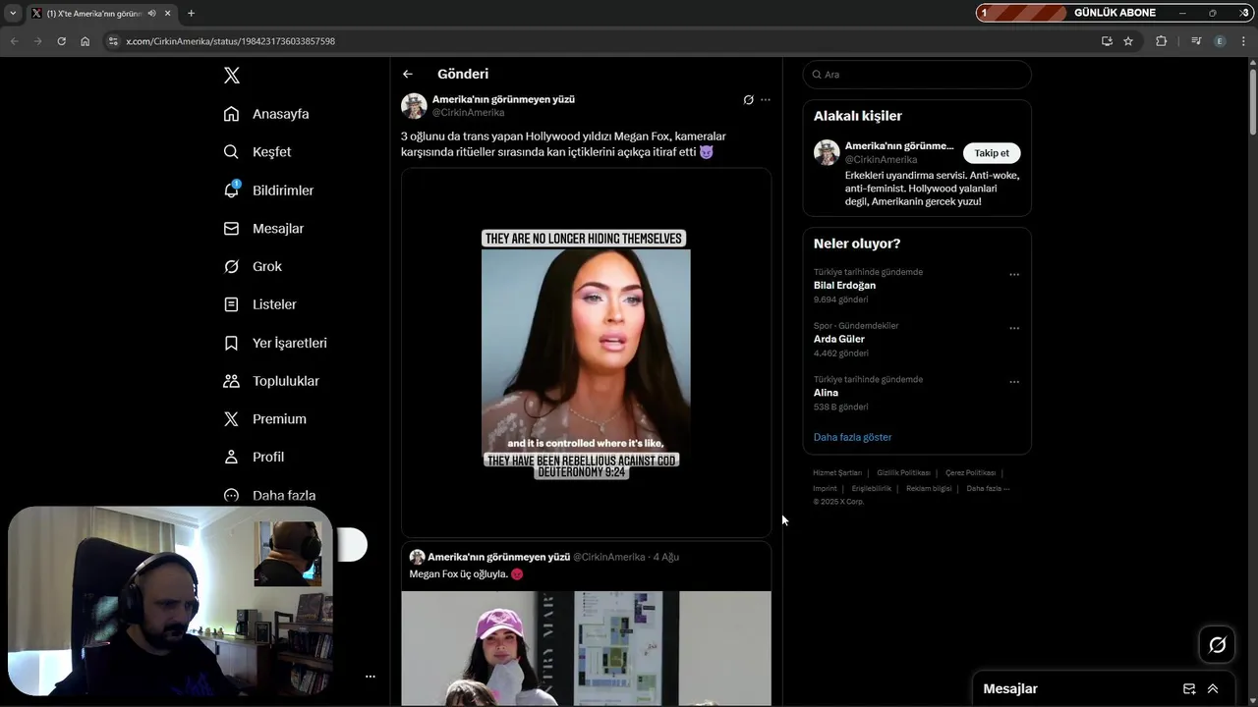Click the install app icon in address bar
The width and height of the screenshot is (1258, 707).
(x=1107, y=41)
